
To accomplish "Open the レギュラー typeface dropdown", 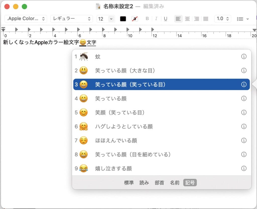I will coord(71,19).
